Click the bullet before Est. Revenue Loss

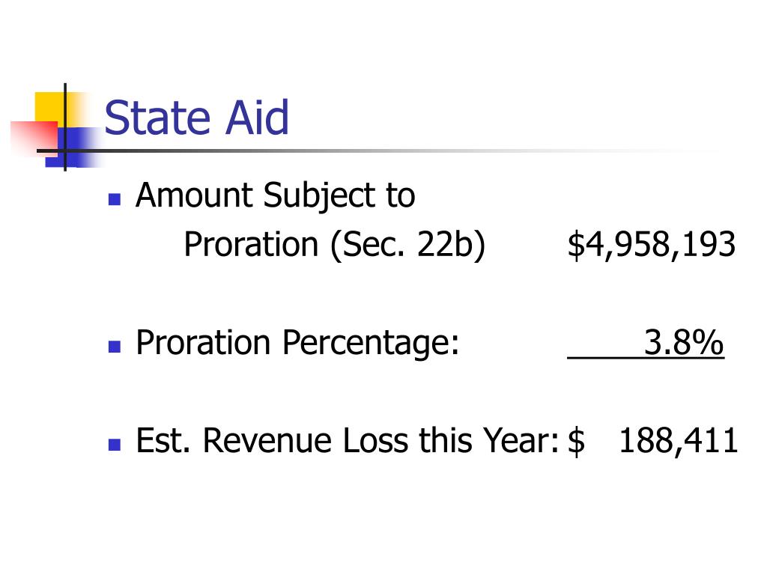(x=115, y=445)
